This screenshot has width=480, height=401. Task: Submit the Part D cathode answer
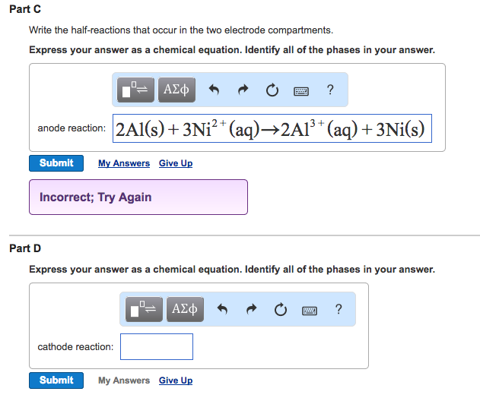pos(56,380)
